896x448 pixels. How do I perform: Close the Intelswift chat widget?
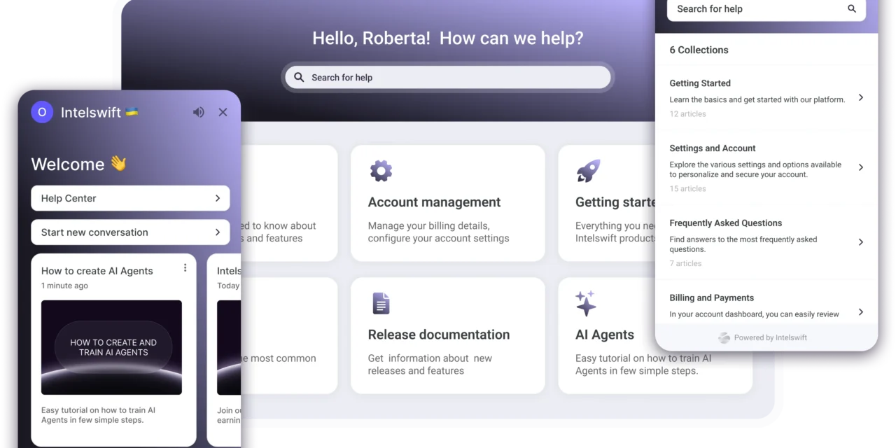click(223, 112)
